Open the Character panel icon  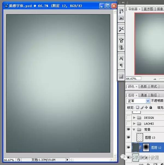[x=121, y=58]
